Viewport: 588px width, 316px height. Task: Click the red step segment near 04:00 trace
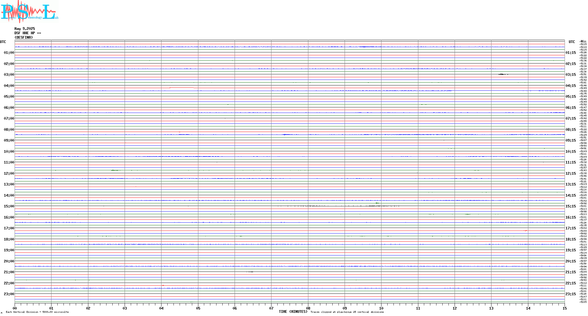pyautogui.click(x=181, y=87)
